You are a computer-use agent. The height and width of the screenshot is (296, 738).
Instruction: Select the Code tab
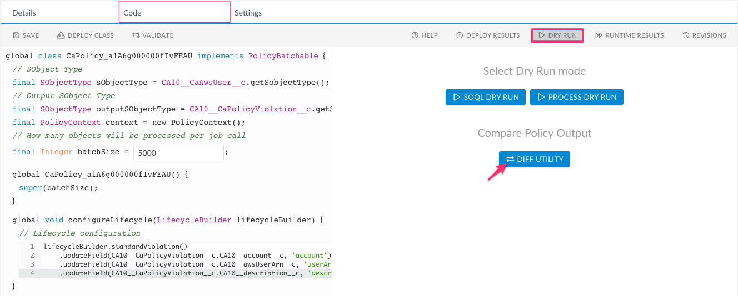[x=132, y=13]
